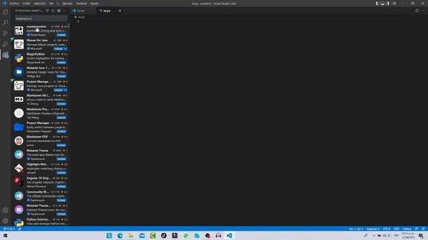Image resolution: width=428 pixels, height=240 pixels.
Task: Open the Terminal menu
Action: 81,3
